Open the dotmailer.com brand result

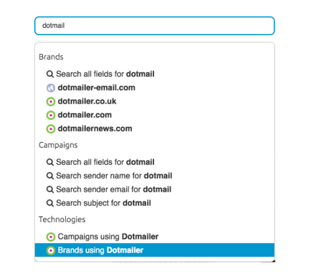85,115
